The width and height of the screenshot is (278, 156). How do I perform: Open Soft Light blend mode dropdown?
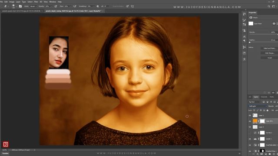point(258,106)
